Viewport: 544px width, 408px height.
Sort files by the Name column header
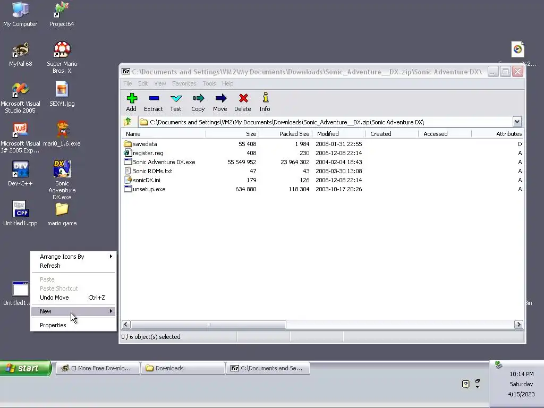(164, 133)
